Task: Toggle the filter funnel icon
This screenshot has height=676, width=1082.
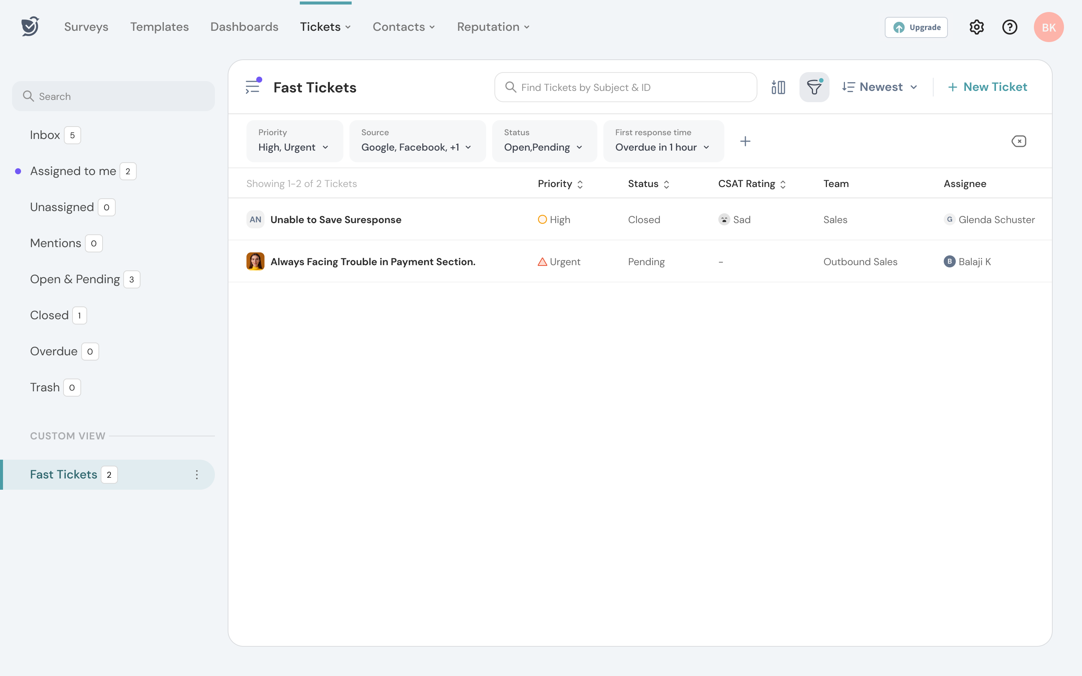Action: click(x=814, y=87)
